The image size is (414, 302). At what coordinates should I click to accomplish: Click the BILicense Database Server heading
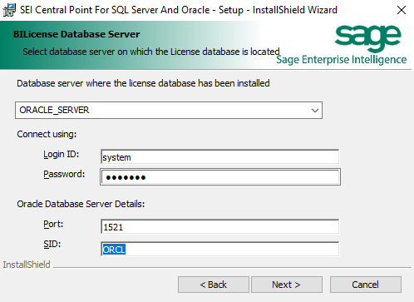click(76, 34)
